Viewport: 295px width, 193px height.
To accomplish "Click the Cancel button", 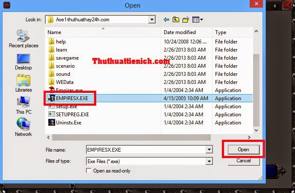I will 243,161.
